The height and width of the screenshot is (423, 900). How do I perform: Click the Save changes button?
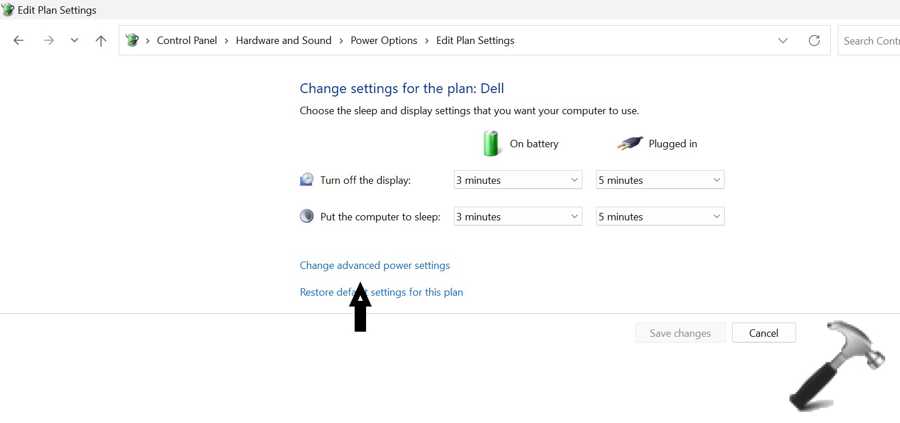click(x=680, y=333)
